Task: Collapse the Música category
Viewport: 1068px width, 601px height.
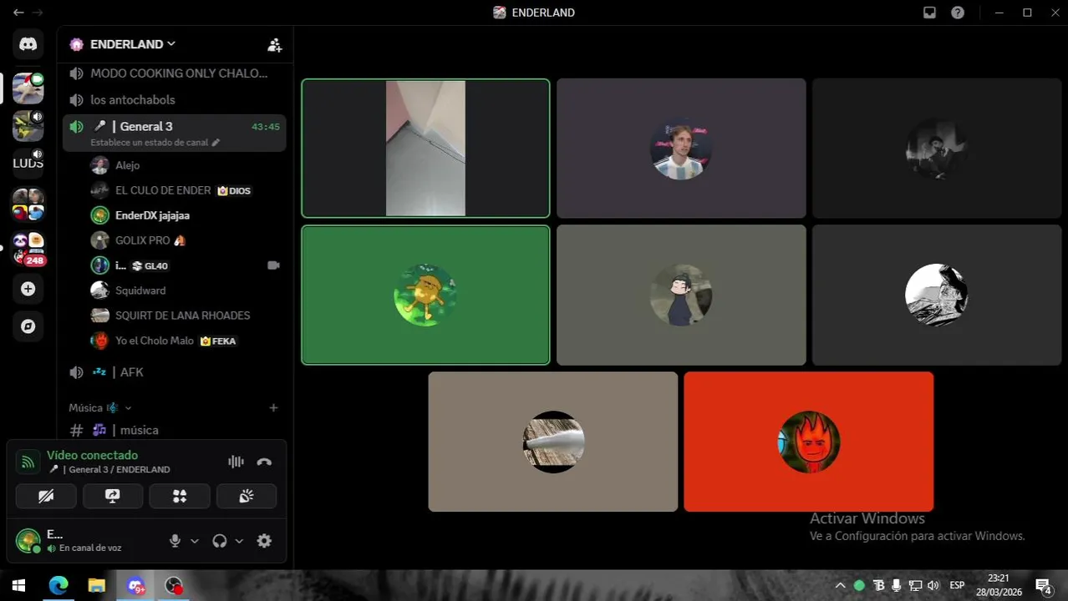Action: coord(100,407)
